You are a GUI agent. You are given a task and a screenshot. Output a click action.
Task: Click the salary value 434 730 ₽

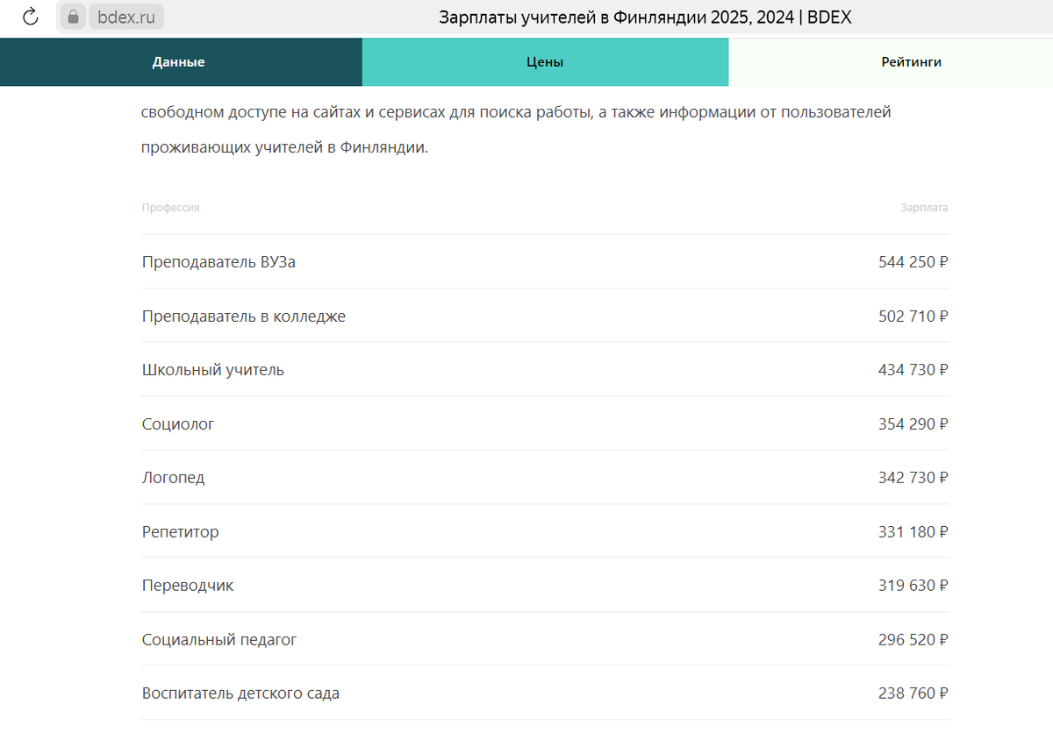[913, 369]
